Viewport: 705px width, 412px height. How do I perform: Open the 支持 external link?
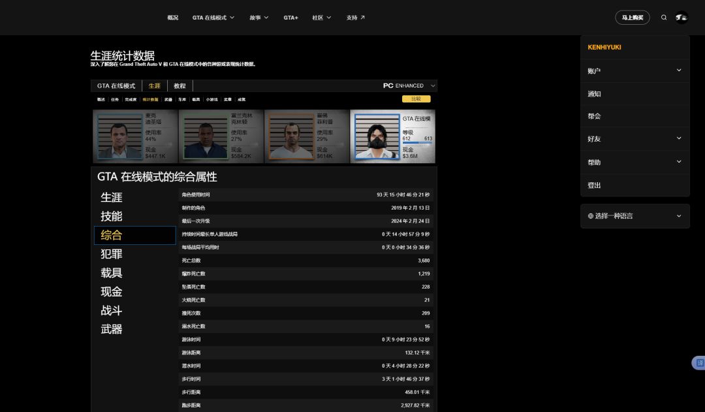tap(355, 18)
